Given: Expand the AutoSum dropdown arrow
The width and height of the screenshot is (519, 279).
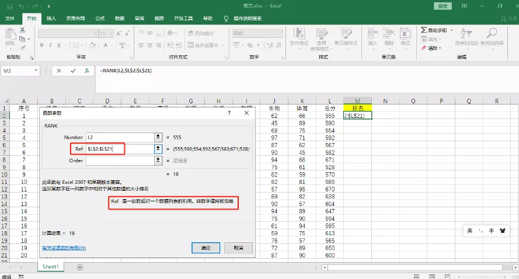Looking at the screenshot, I should [450, 30].
